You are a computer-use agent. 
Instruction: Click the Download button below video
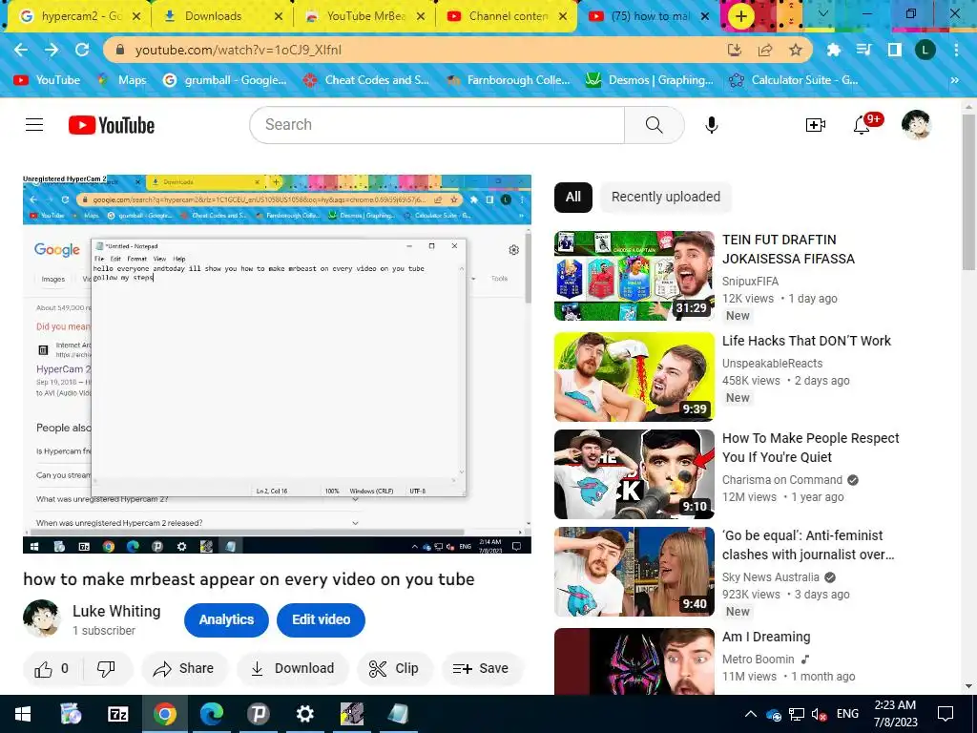pyautogui.click(x=292, y=669)
